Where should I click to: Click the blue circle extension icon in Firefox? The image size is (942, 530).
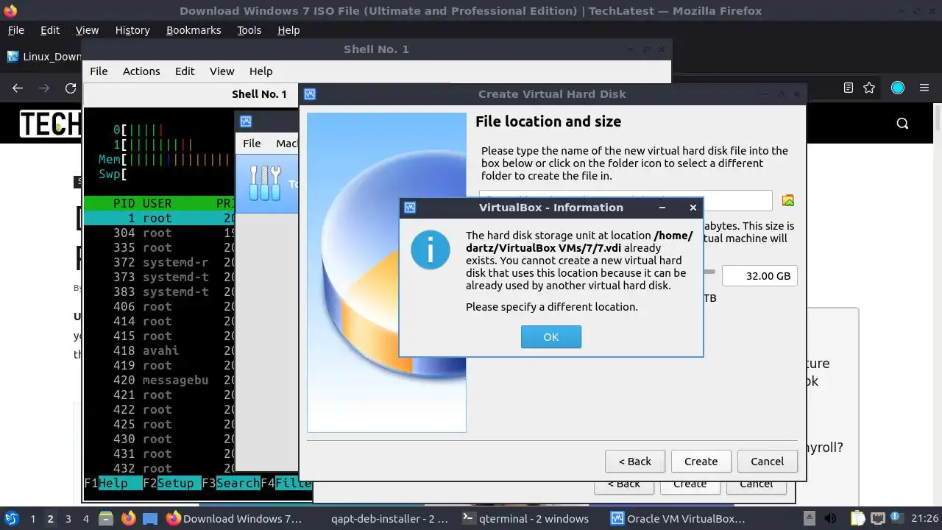(x=897, y=88)
